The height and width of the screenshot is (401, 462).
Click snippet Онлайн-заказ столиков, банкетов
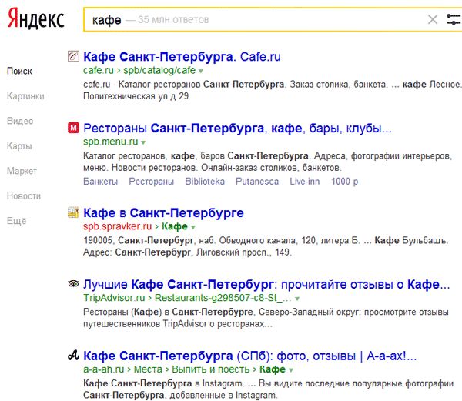271,168
